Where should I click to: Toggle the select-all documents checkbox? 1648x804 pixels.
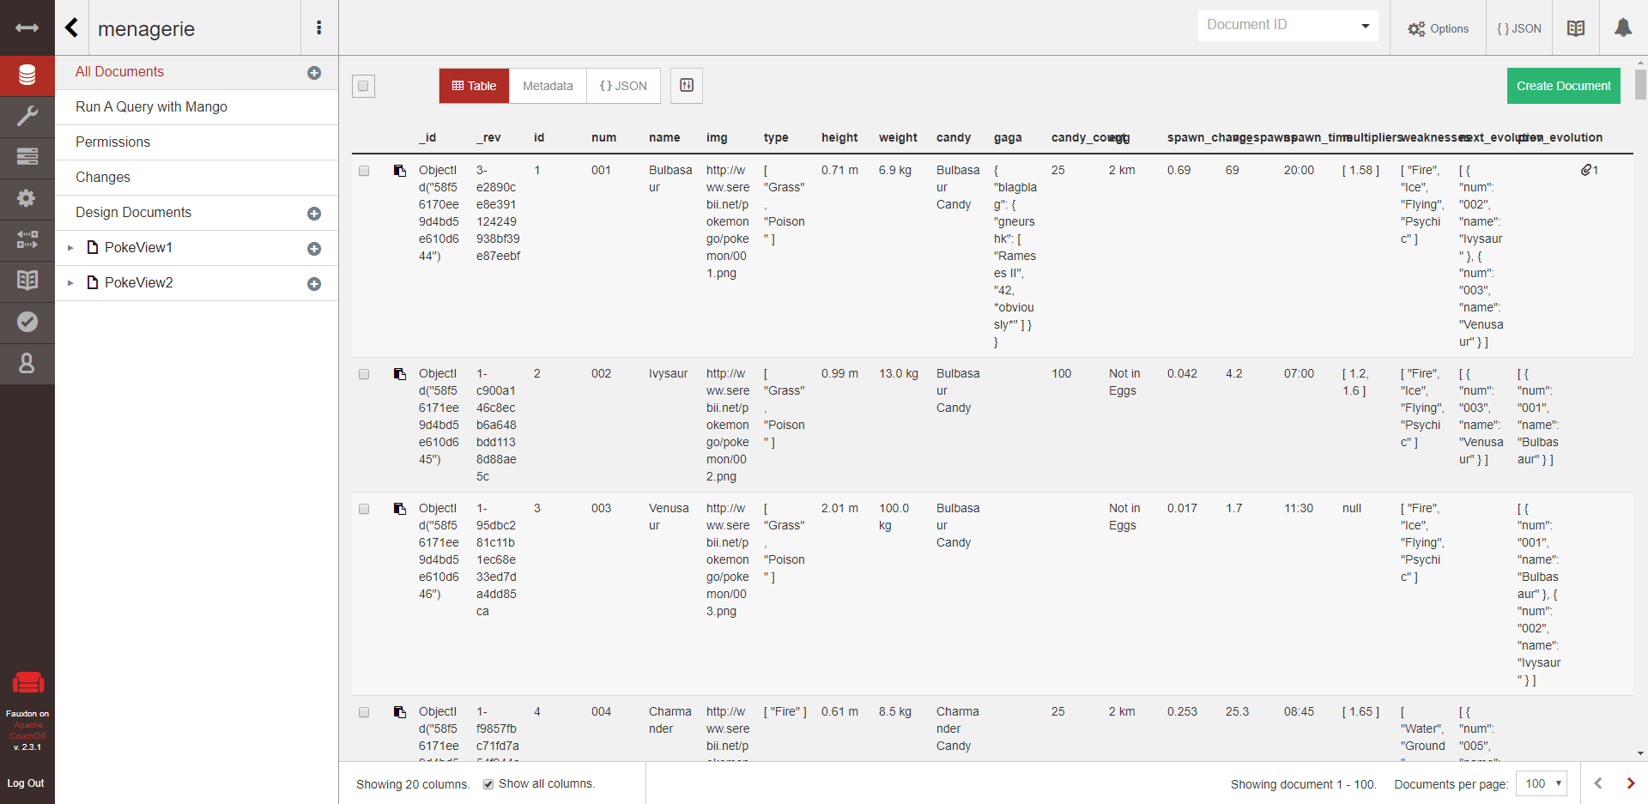363,86
